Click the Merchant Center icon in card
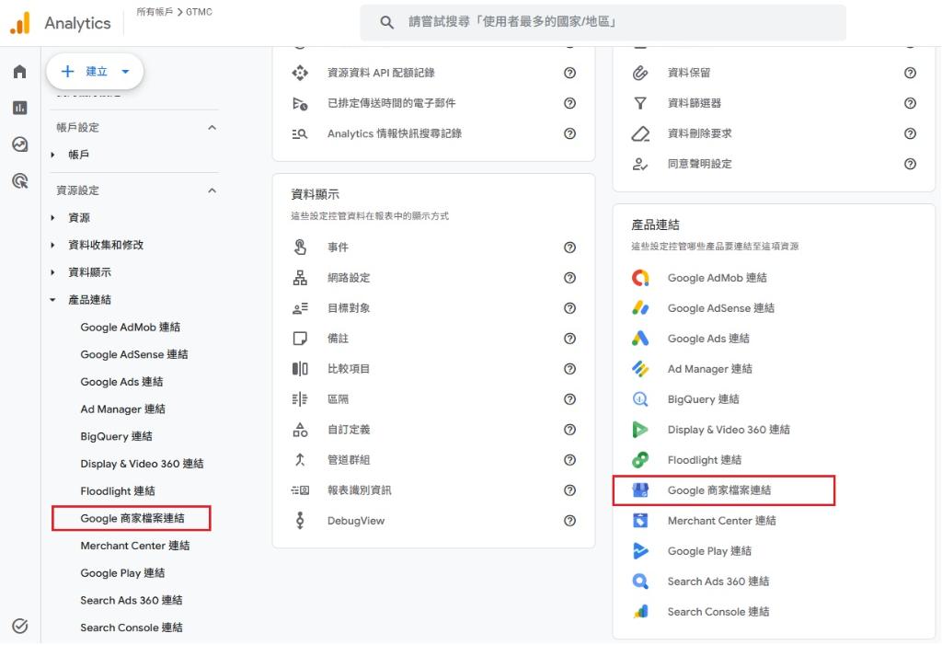942x645 pixels. [x=640, y=521]
